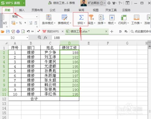The height and width of the screenshot is (119, 151).
Task: Open the WPS 表格 application menu arrow
Action: coord(24,3)
